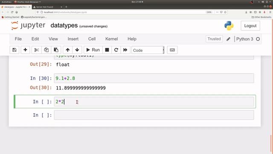Screen dimensions: 273x154
Task: Rename notebook by clicking datatypes title
Action: click(x=64, y=26)
